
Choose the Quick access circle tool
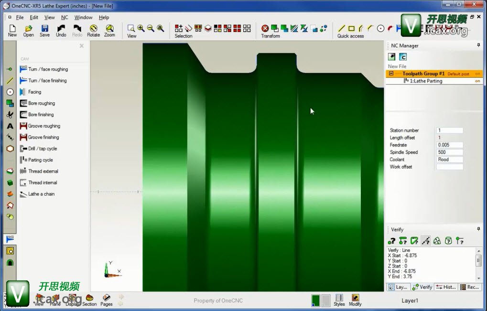click(x=380, y=28)
